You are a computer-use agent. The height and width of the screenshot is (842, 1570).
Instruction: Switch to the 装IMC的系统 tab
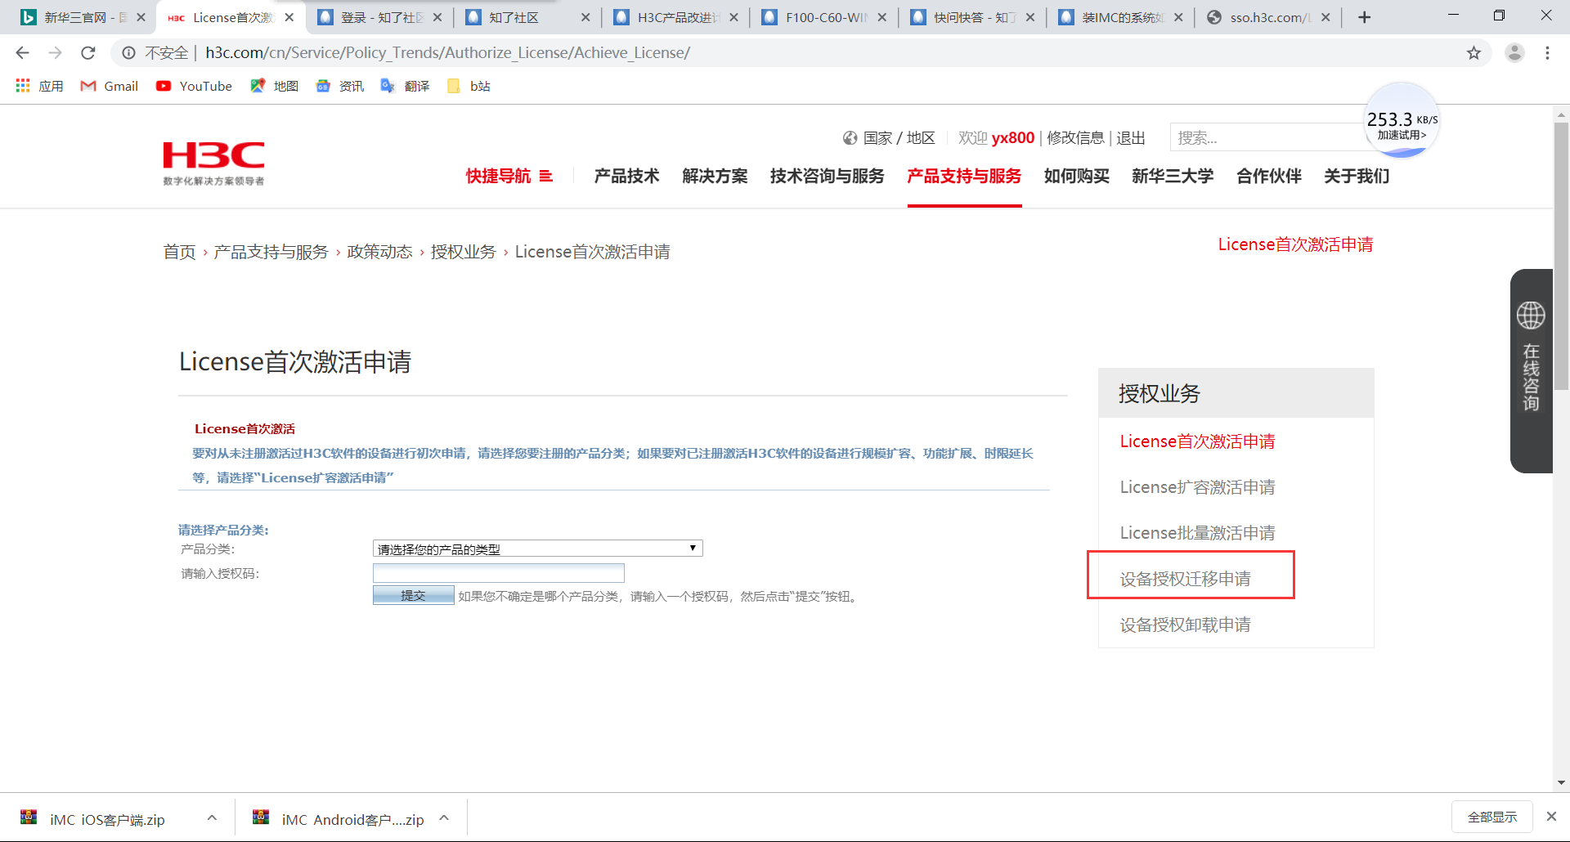[x=1121, y=17]
